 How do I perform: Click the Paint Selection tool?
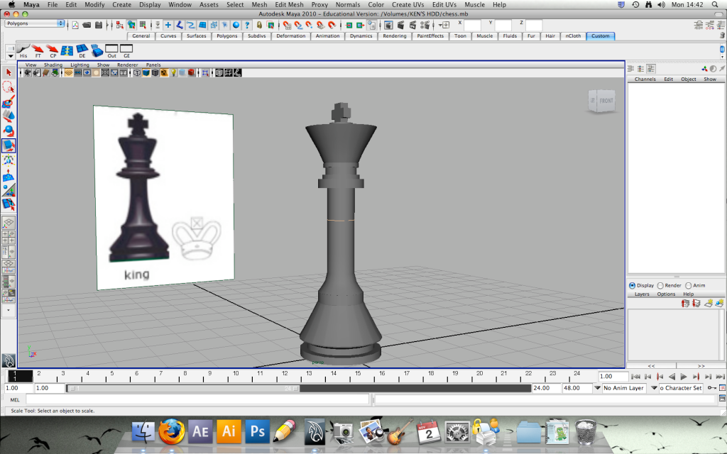coord(9,102)
